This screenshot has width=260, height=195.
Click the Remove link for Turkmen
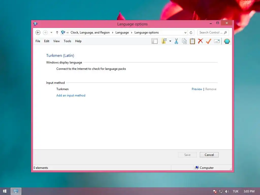(211, 89)
